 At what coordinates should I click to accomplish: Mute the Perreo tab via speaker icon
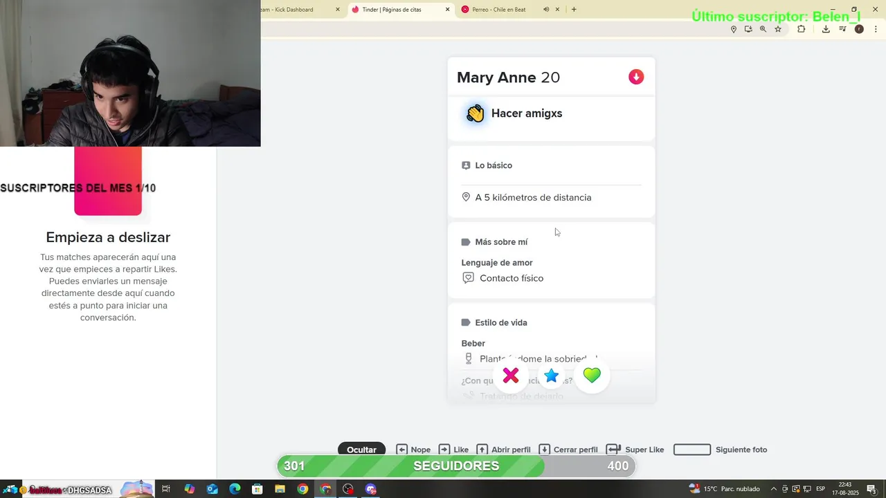click(x=546, y=10)
